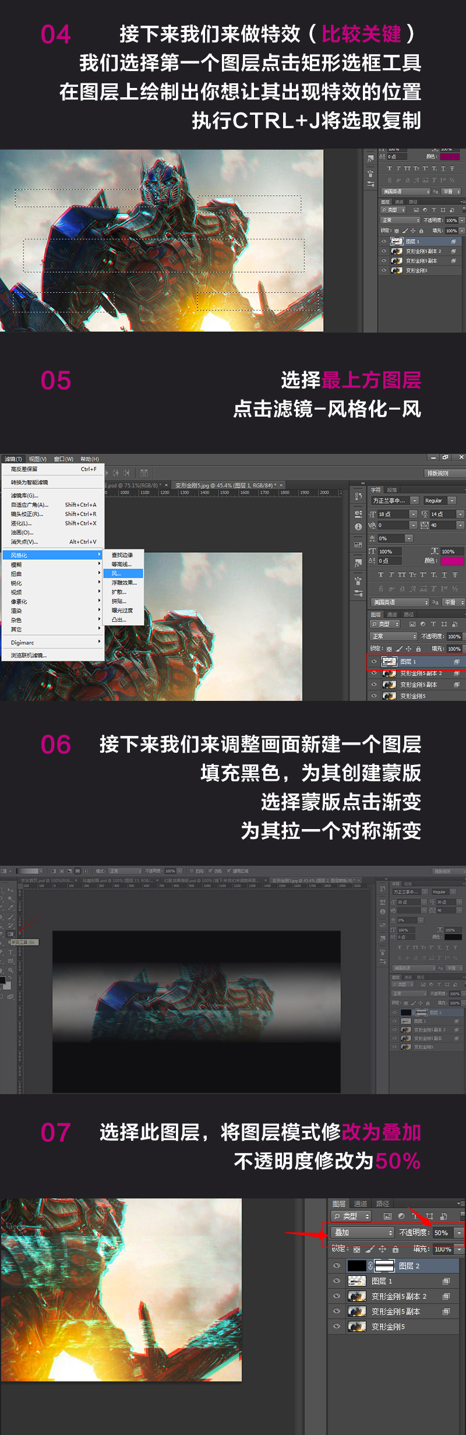Click the padlock lock-all icon in step 07 panel
The image size is (466, 1435).
[x=396, y=1249]
